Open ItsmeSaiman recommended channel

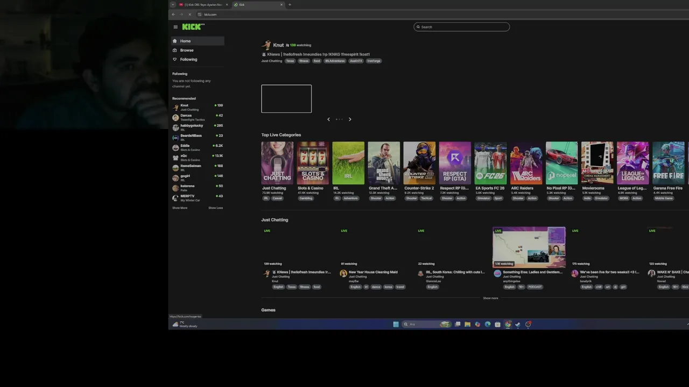click(x=197, y=168)
